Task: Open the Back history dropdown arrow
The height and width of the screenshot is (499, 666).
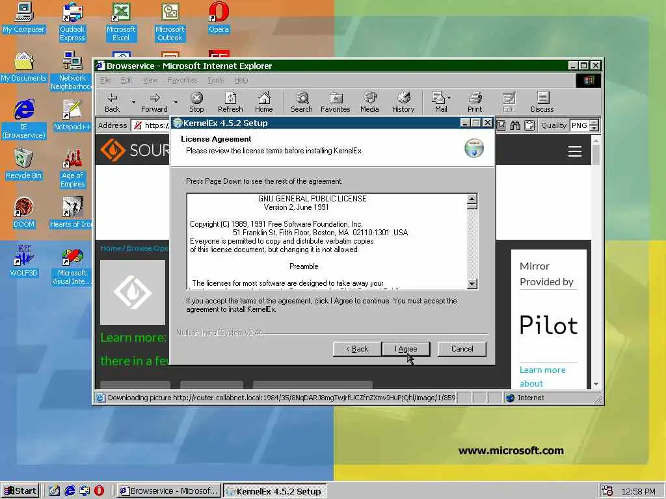Action: 133,102
